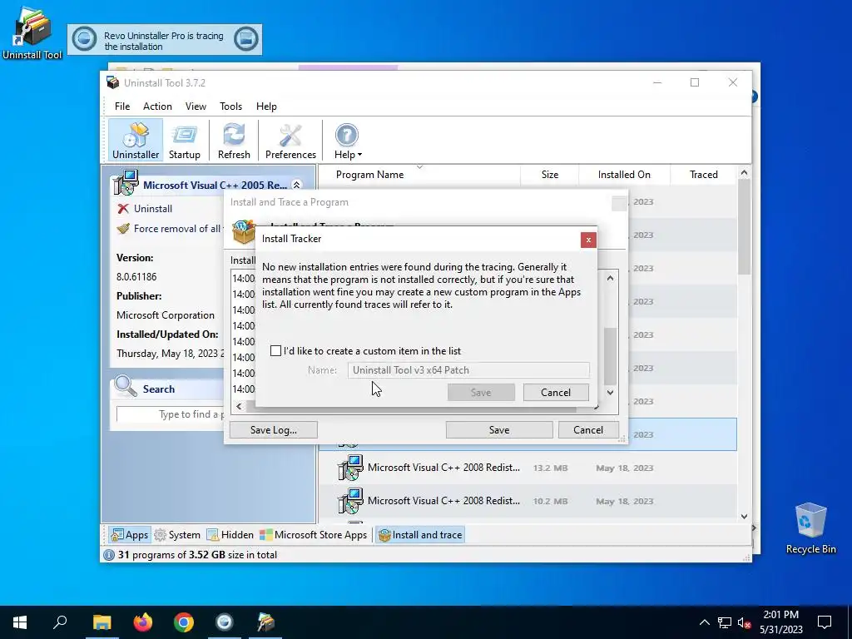Image resolution: width=852 pixels, height=639 pixels.
Task: Open the Startup toolbar section
Action: click(x=184, y=140)
